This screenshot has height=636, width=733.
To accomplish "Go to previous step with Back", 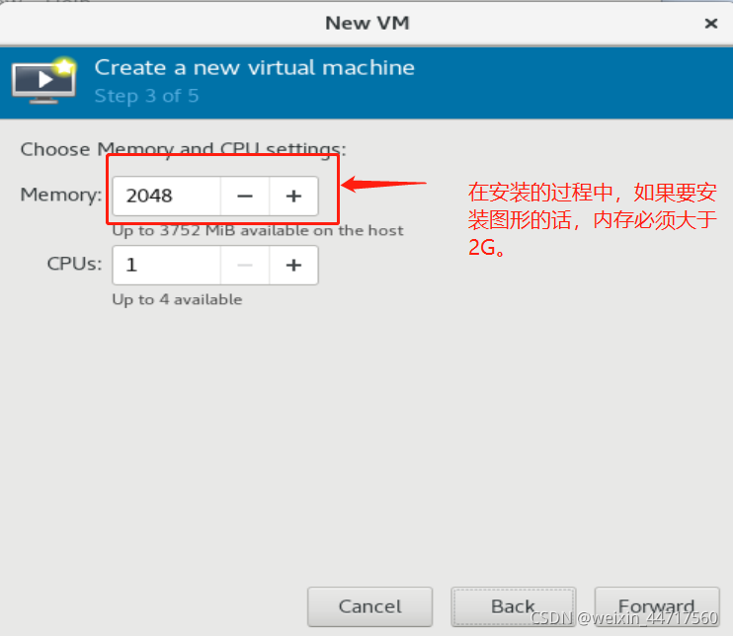I will coord(514,606).
